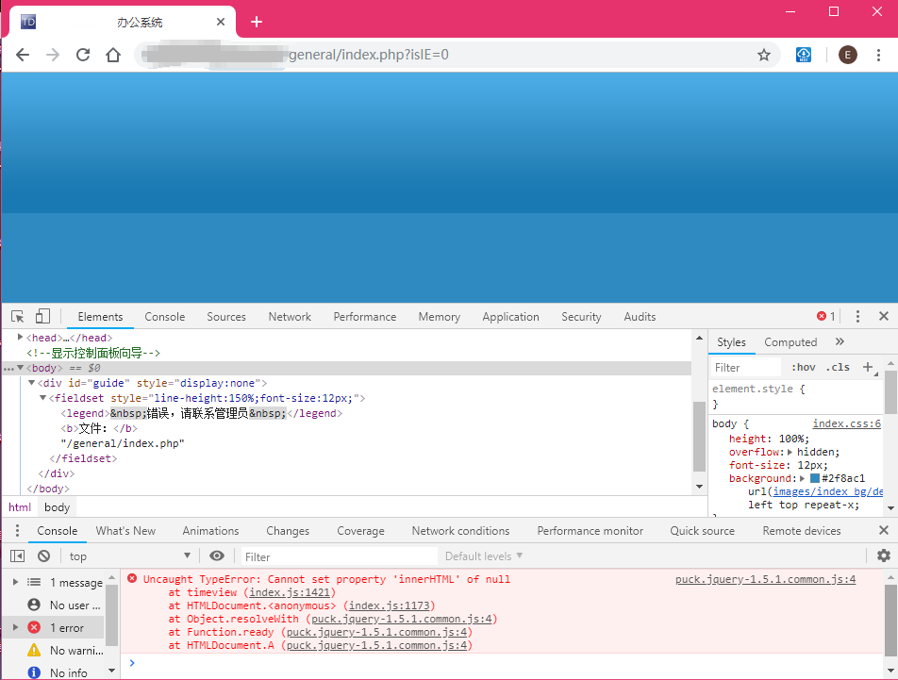
Task: Click the browser home icon
Action: (x=113, y=55)
